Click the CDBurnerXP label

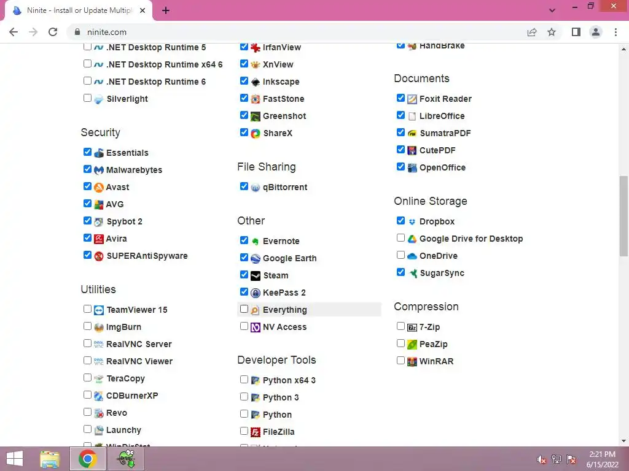[132, 396]
